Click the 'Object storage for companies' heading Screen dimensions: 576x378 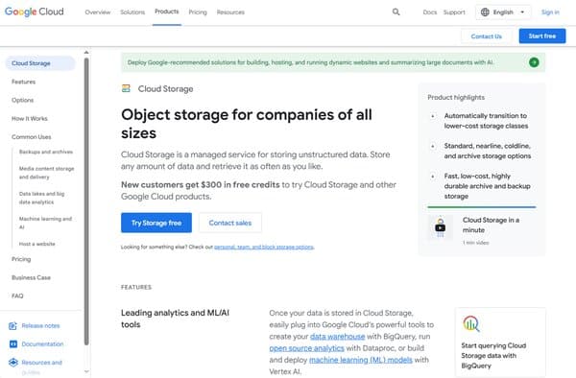[247, 124]
